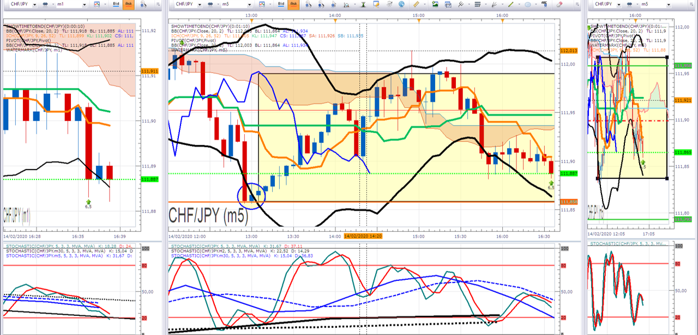The height and width of the screenshot is (335, 698).
Task: Select the green trend line tool
Action: click(510, 4)
